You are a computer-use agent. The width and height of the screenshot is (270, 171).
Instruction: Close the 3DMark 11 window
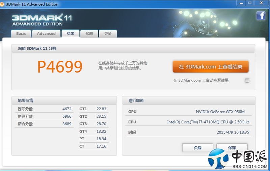(x=261, y=3)
